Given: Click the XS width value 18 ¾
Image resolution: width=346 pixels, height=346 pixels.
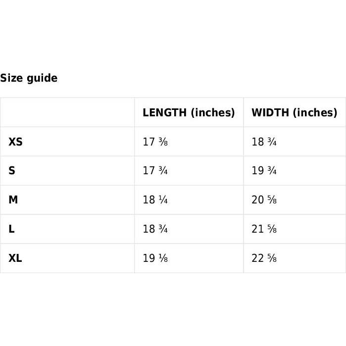Looking at the screenshot, I should [264, 142].
